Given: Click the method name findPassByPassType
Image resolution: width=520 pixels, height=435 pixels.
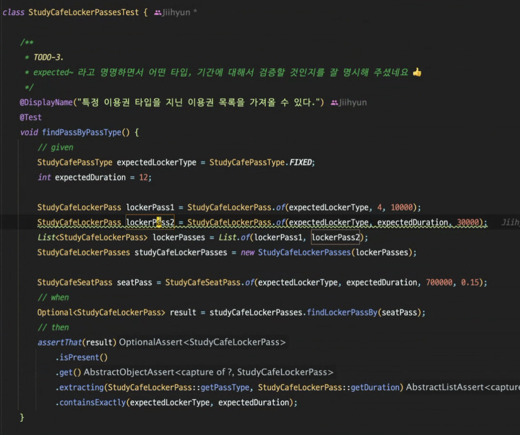Looking at the screenshot, I should [81, 132].
